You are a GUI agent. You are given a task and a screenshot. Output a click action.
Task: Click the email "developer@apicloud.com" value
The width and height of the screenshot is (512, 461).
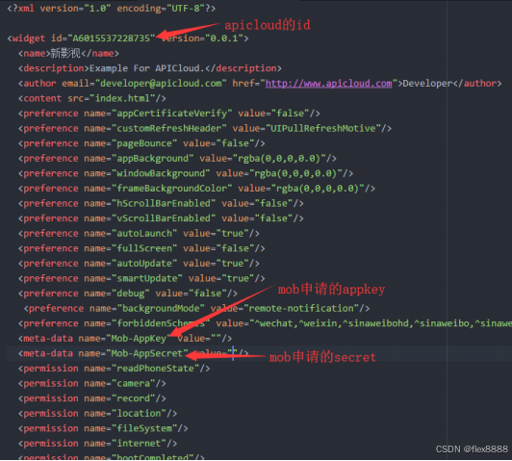pyautogui.click(x=161, y=84)
